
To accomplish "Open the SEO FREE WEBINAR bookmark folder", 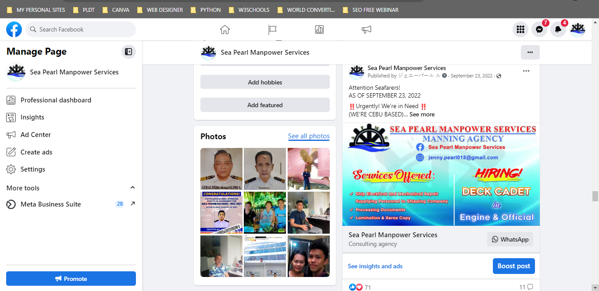I will tap(371, 10).
